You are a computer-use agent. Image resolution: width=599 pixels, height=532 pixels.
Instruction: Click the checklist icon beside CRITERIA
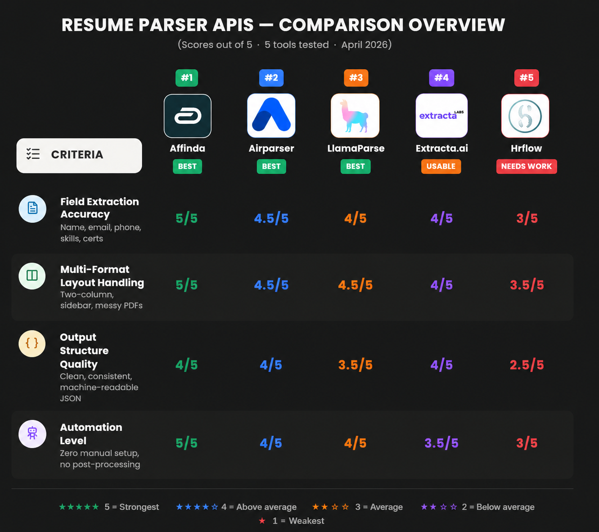(33, 154)
